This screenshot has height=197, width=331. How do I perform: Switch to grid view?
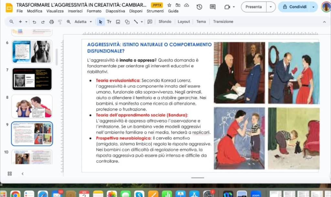(10, 174)
